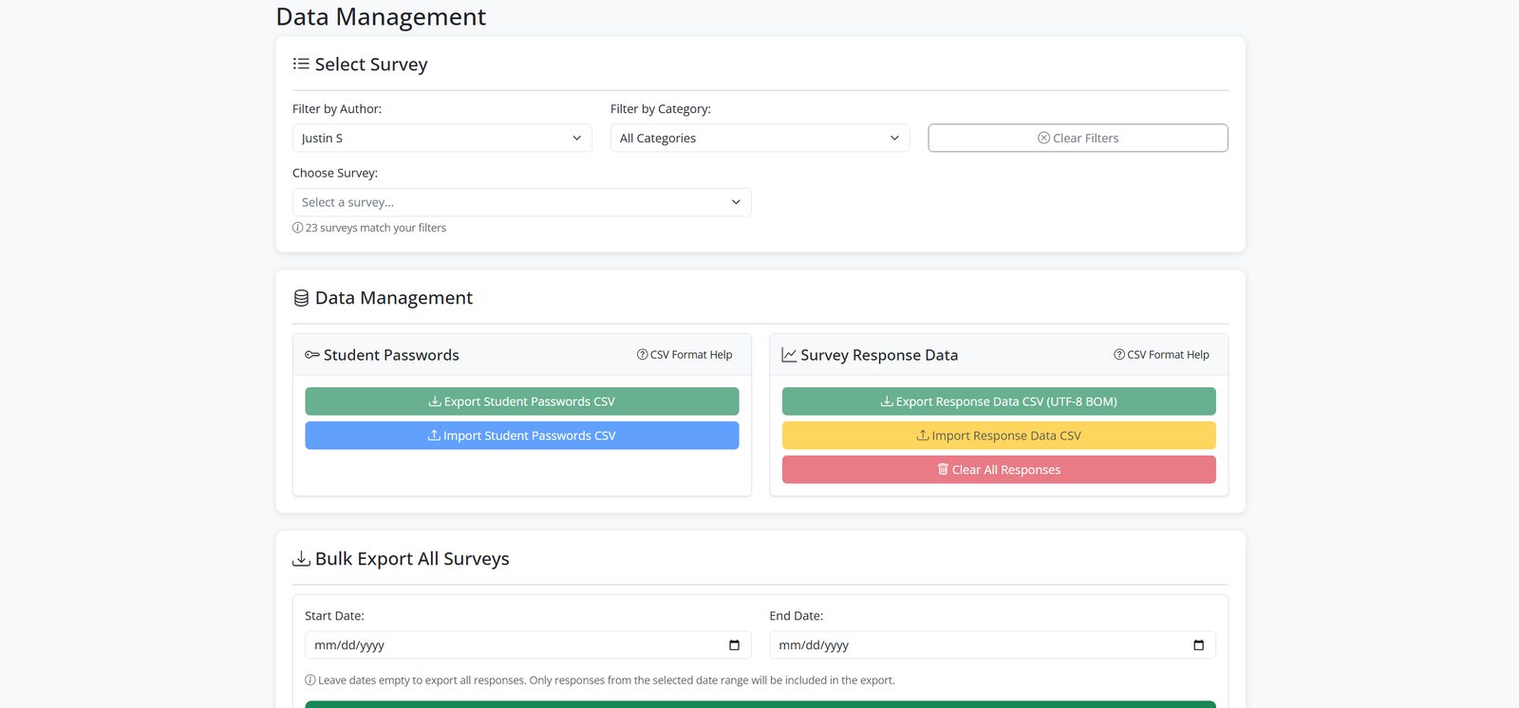Click the database icon beside Data Management
Image resolution: width=1519 pixels, height=708 pixels.
(x=301, y=298)
